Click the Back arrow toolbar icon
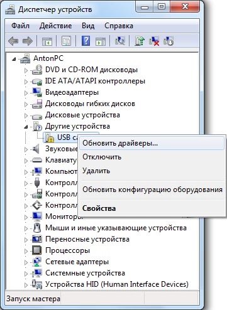Screen dimensions: 227x310 pos(13,41)
